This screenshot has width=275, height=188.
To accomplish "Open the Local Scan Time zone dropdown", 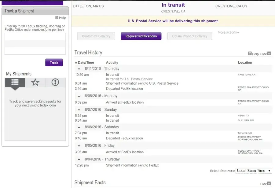I will (x=254, y=171).
